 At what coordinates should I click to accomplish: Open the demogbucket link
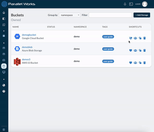click(x=29, y=35)
